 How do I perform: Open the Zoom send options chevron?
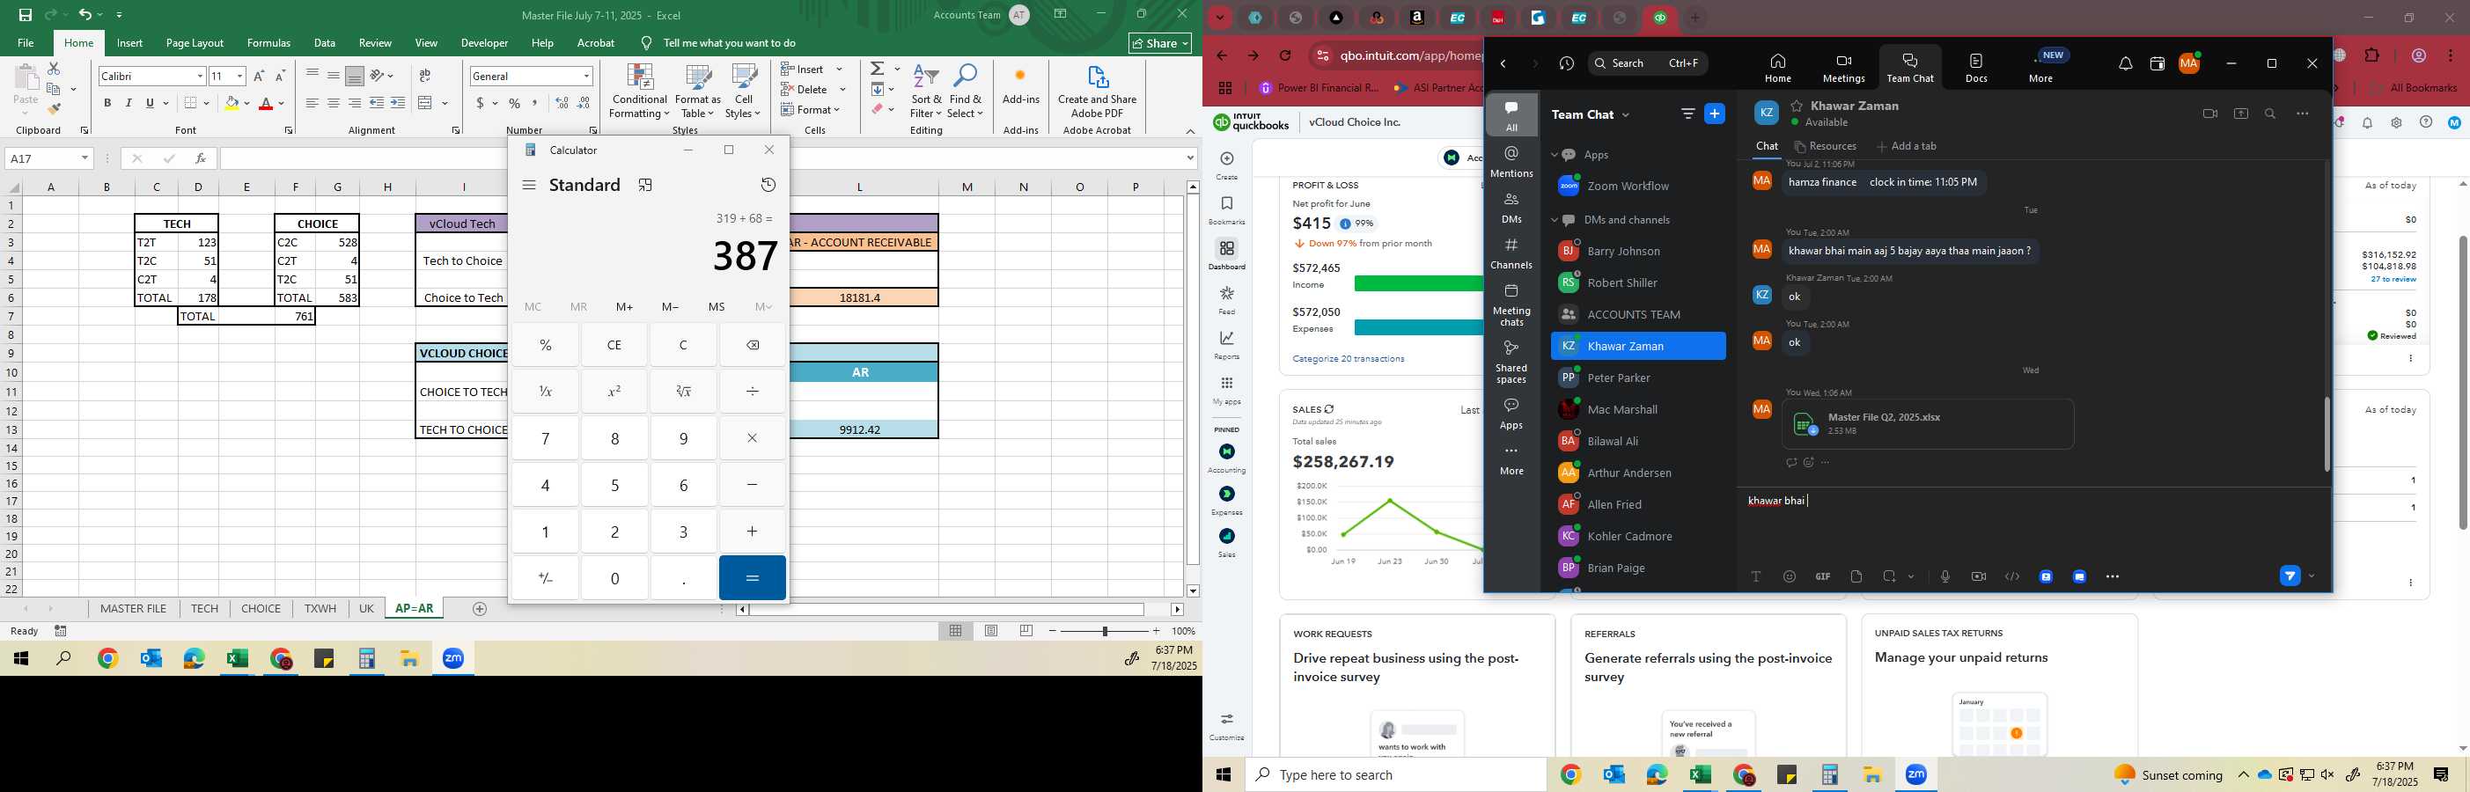tap(2312, 576)
